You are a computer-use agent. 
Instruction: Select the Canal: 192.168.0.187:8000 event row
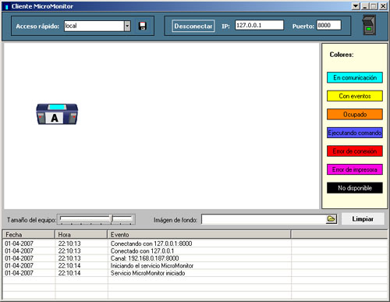[x=195, y=258]
